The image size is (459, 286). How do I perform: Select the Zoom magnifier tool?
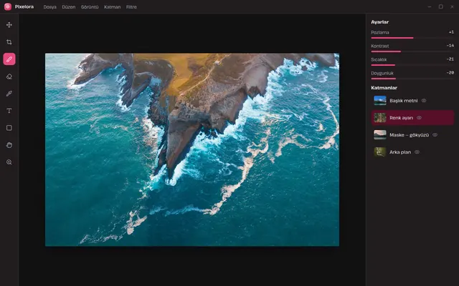coord(9,162)
